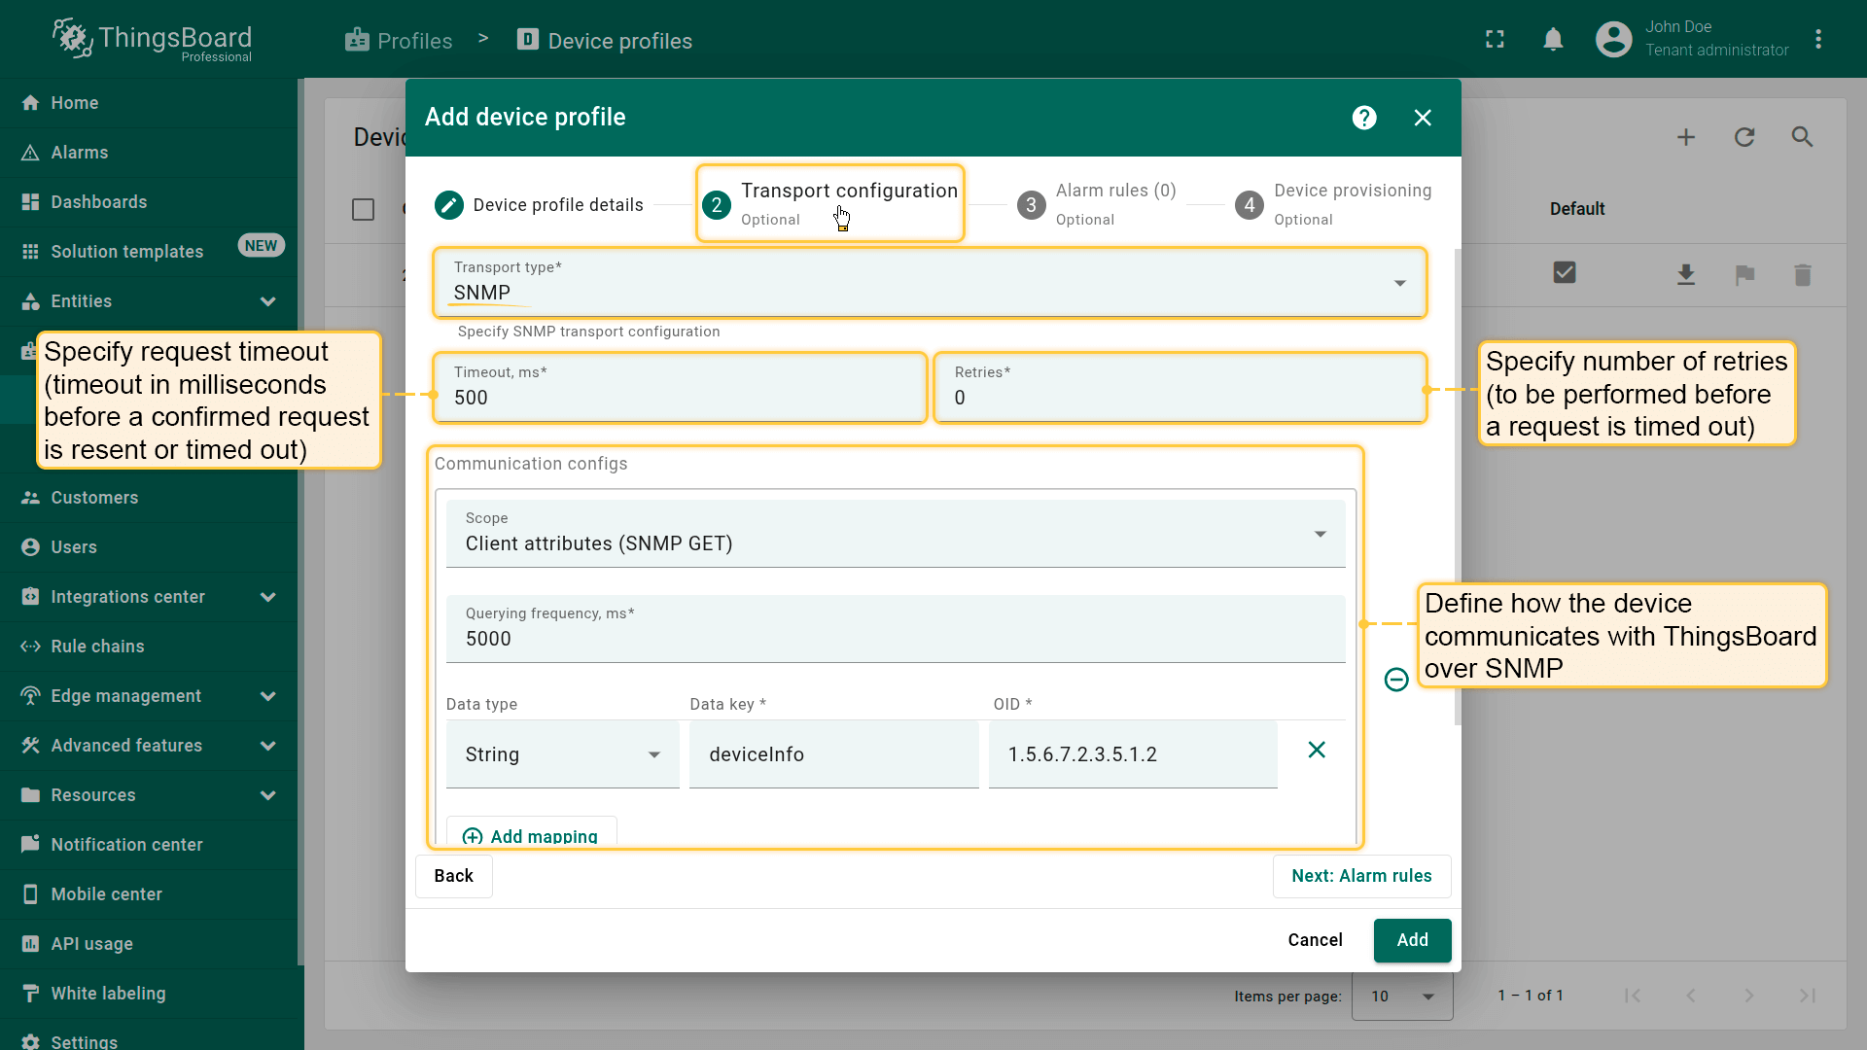Click the help question mark icon
Screen dimensions: 1867x1050
[x=1364, y=118]
